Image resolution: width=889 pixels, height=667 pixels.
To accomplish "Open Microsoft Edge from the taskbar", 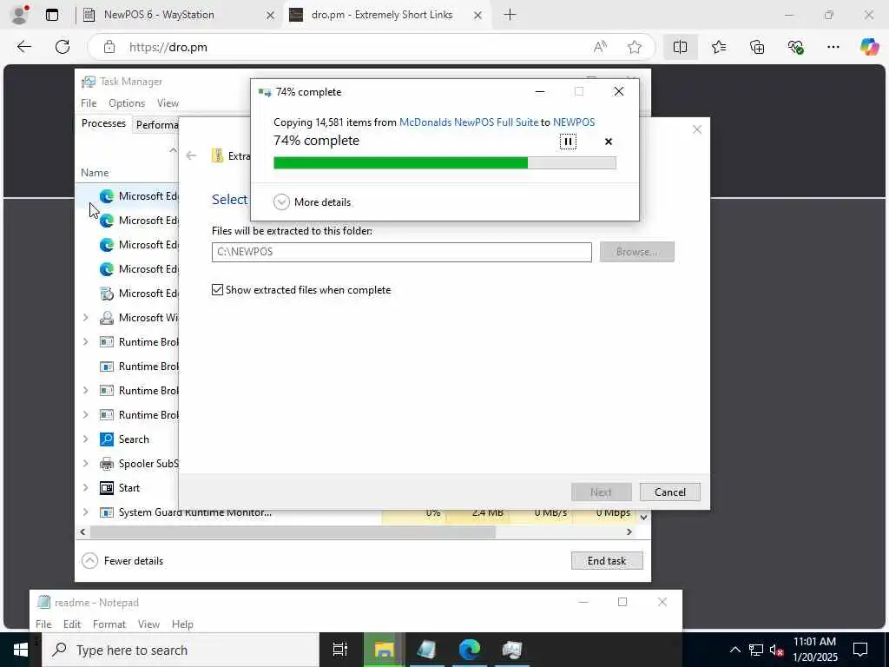I will pyautogui.click(x=470, y=650).
